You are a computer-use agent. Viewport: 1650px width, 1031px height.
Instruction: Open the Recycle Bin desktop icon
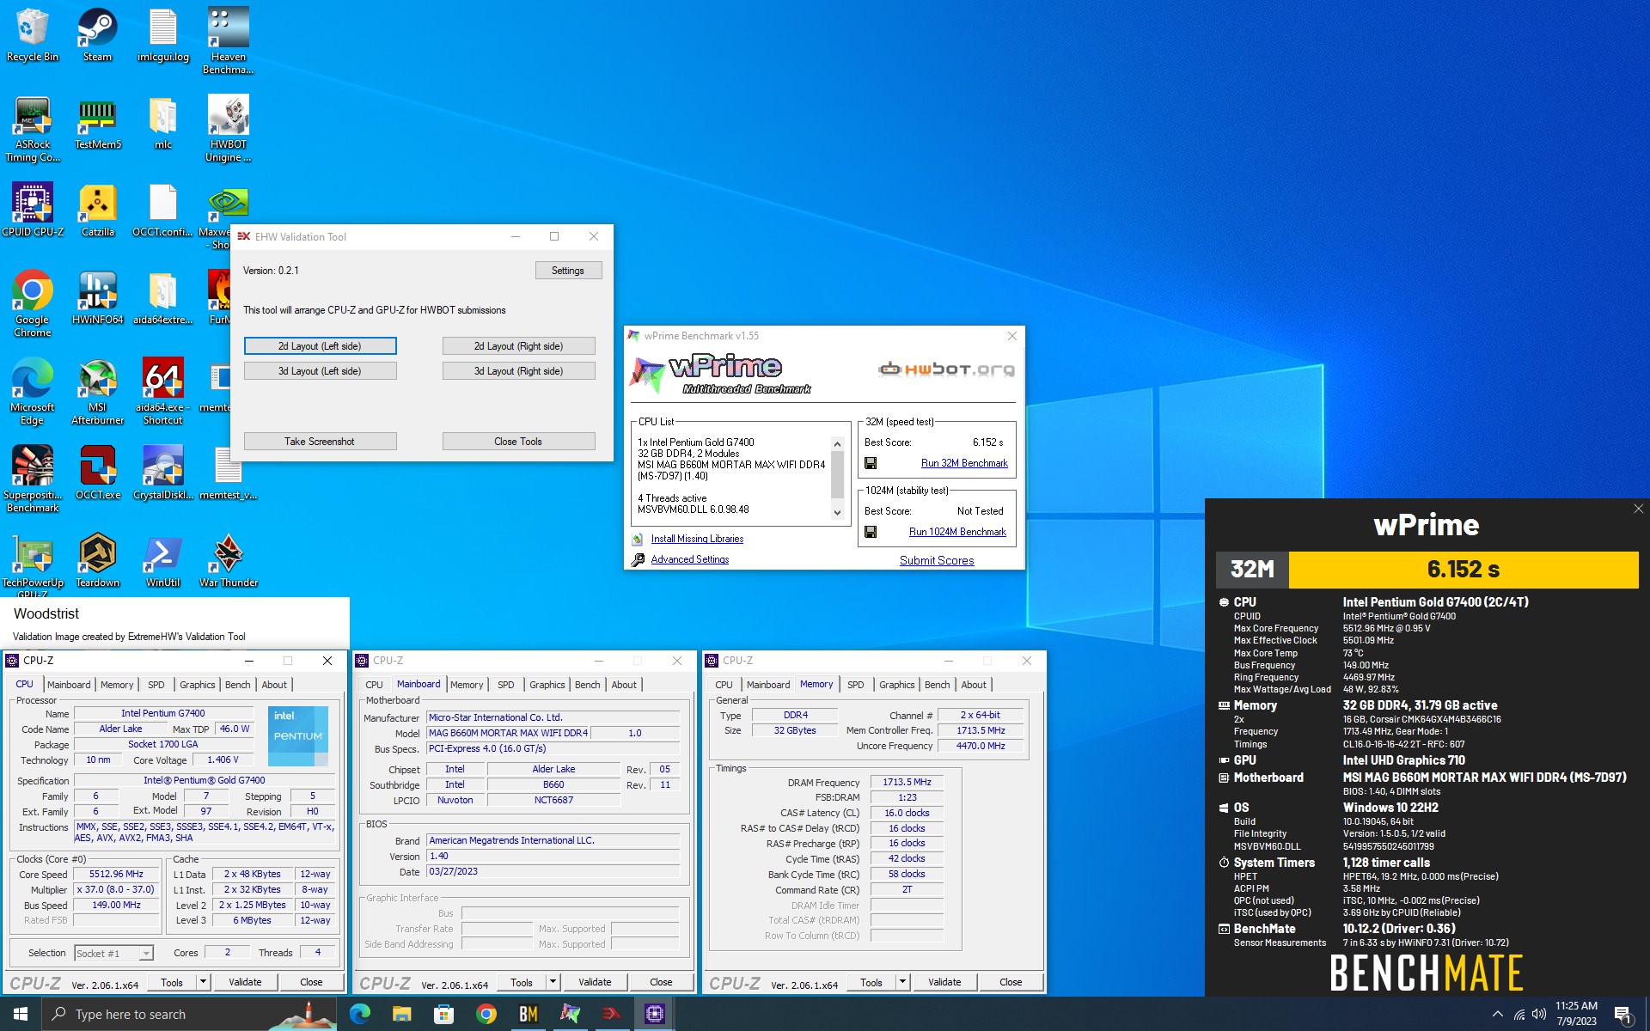(x=33, y=34)
